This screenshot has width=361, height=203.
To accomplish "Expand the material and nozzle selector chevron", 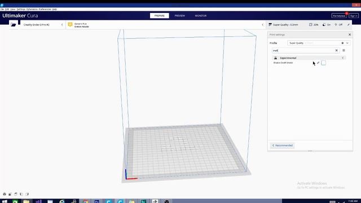I will (x=262, y=25).
